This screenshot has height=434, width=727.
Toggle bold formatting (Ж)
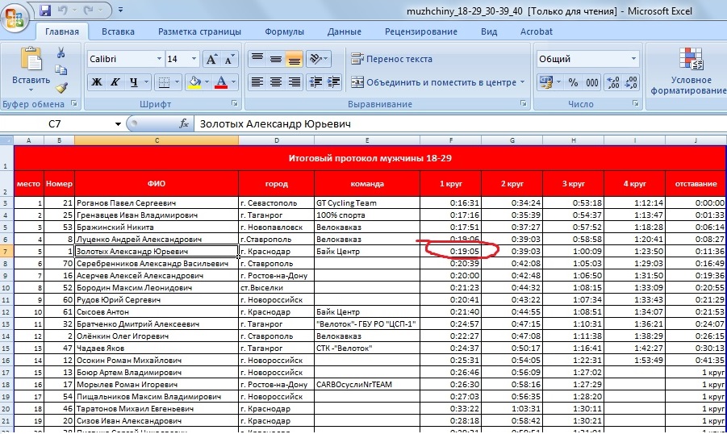coord(96,82)
